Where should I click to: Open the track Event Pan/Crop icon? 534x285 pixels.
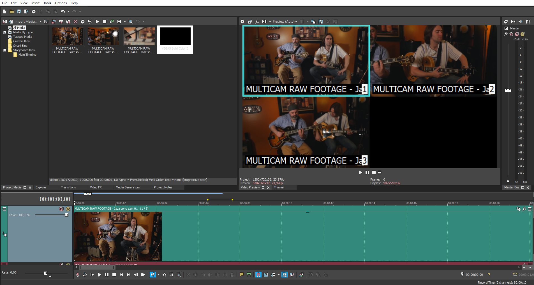pyautogui.click(x=518, y=209)
